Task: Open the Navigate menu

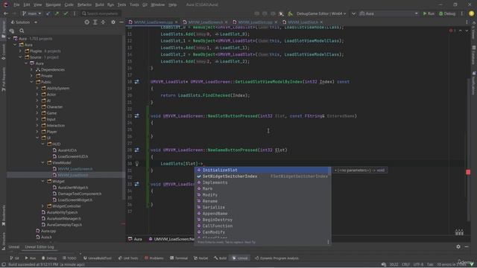Action: (53, 4)
